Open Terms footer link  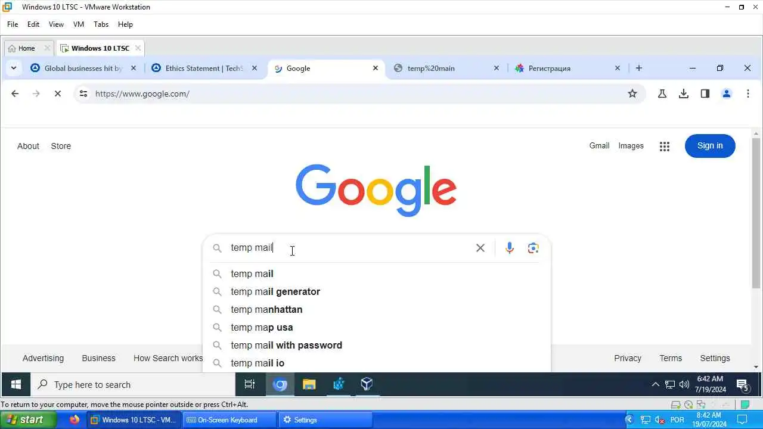671,358
